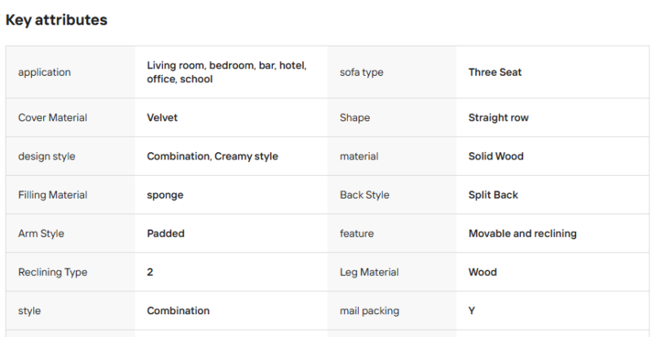652x337 pixels.
Task: Click the Velvet value text
Action: (162, 117)
